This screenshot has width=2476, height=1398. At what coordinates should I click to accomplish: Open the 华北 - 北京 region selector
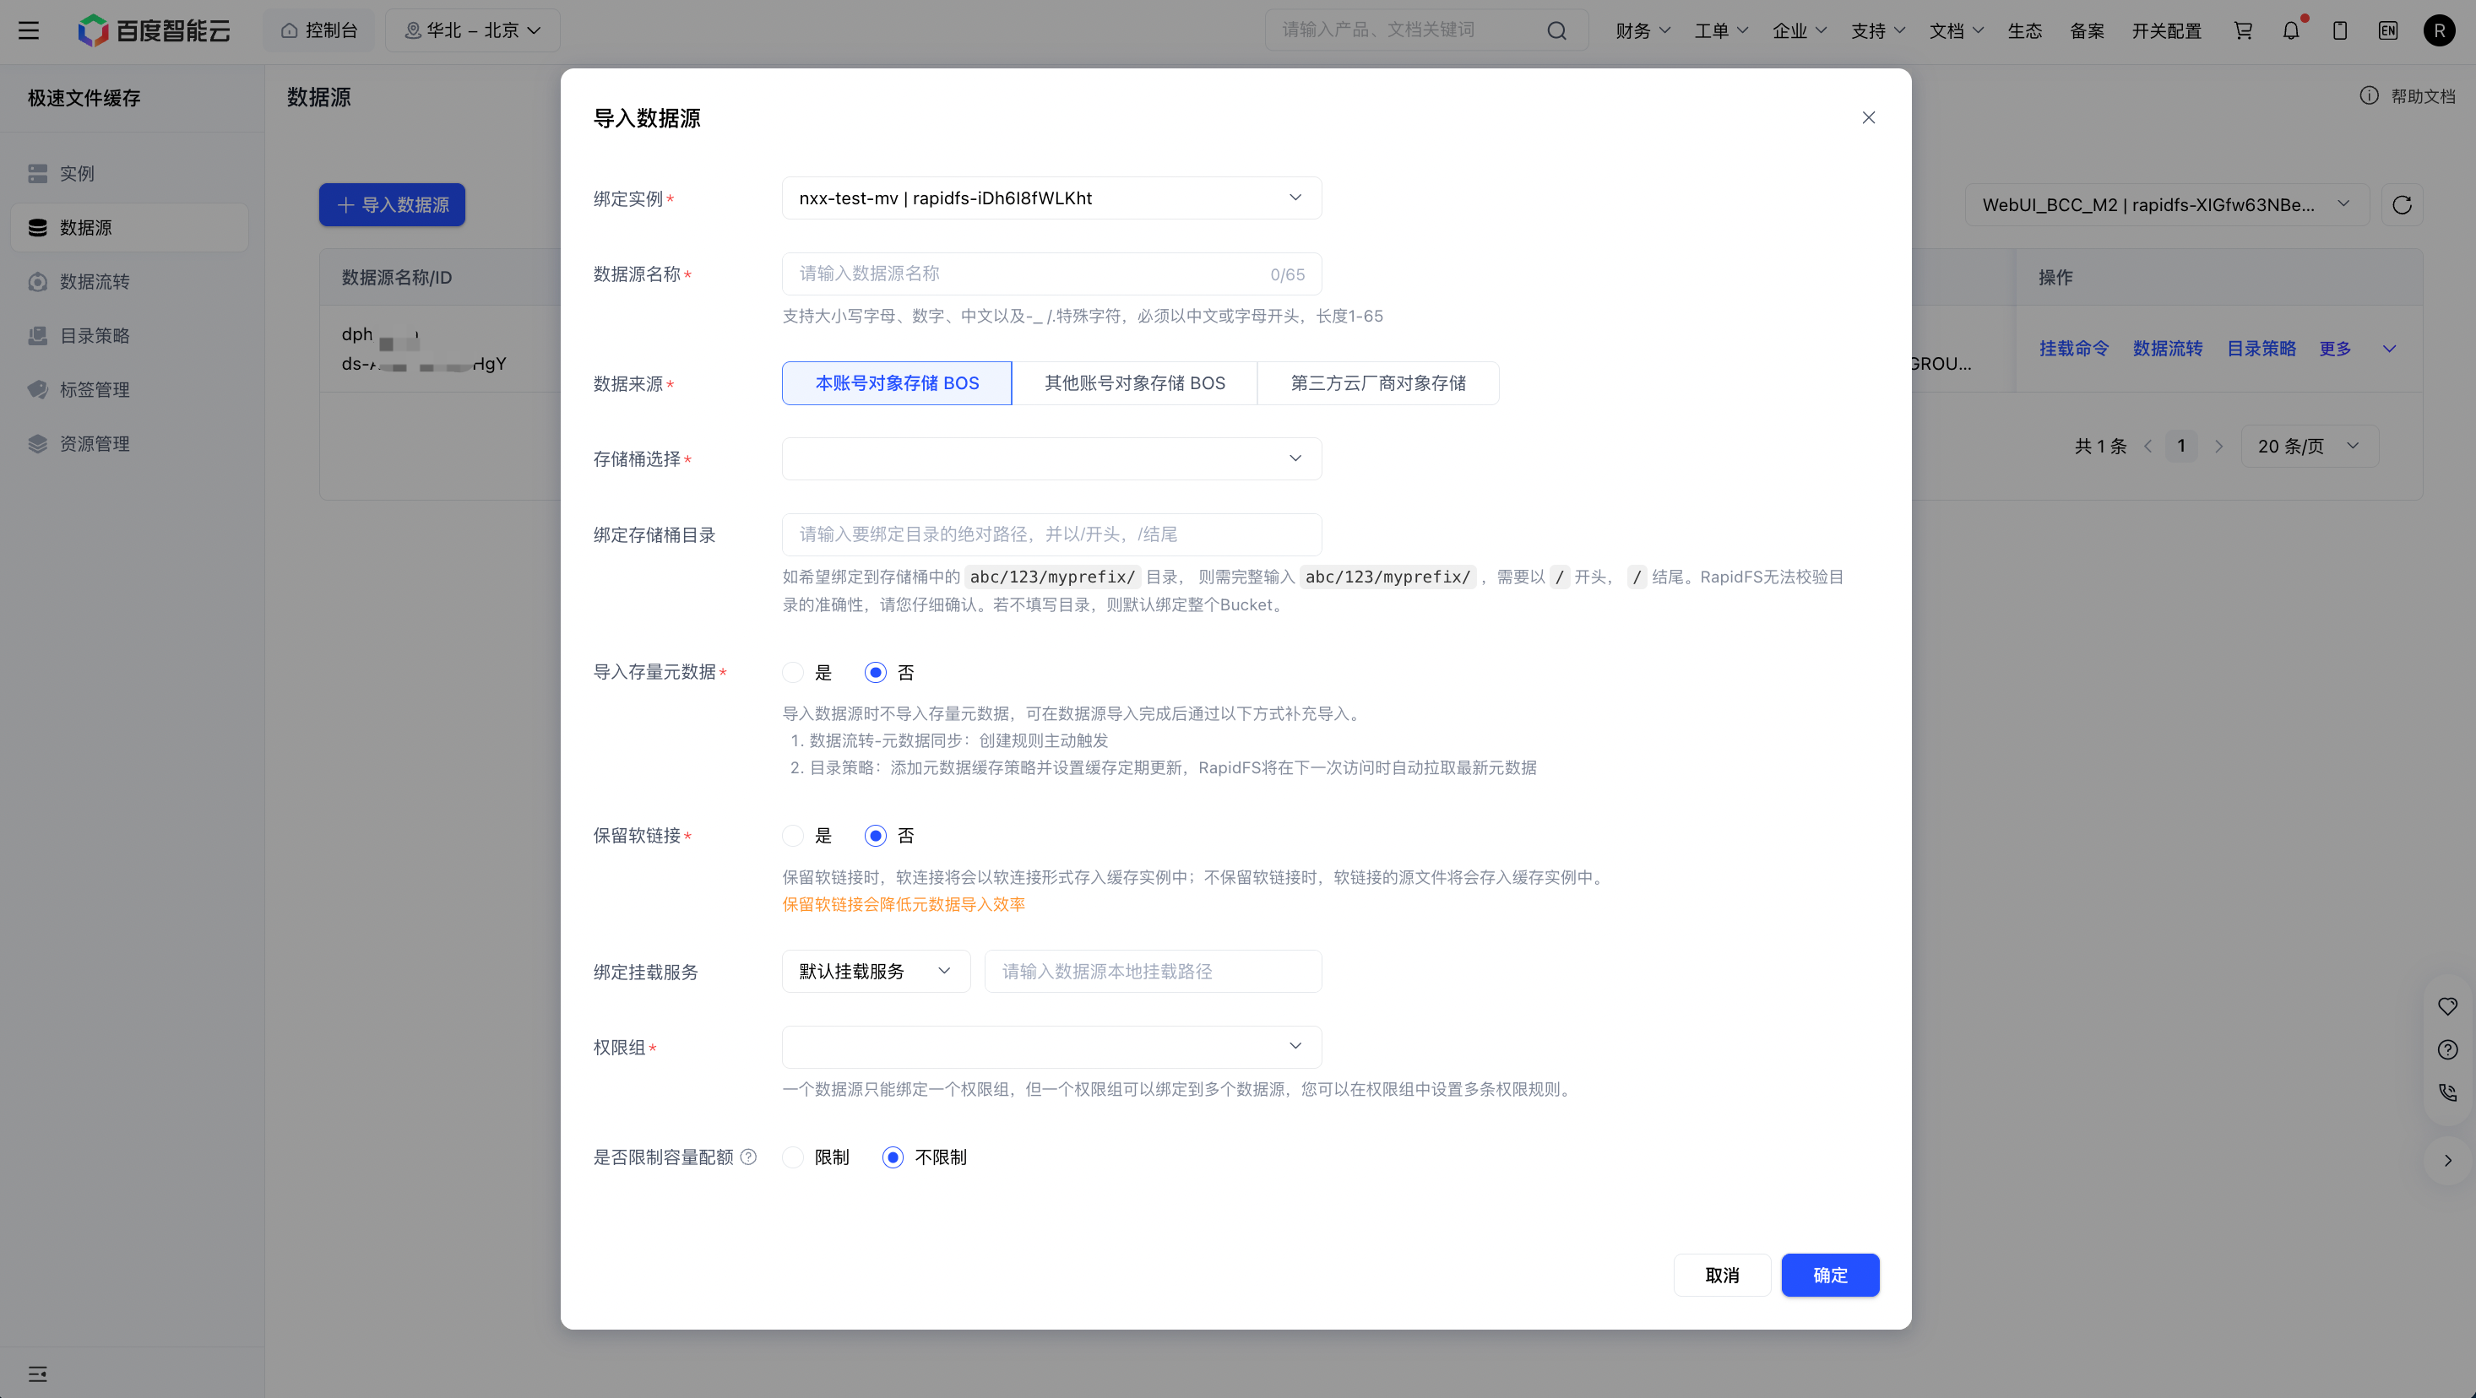tap(473, 30)
